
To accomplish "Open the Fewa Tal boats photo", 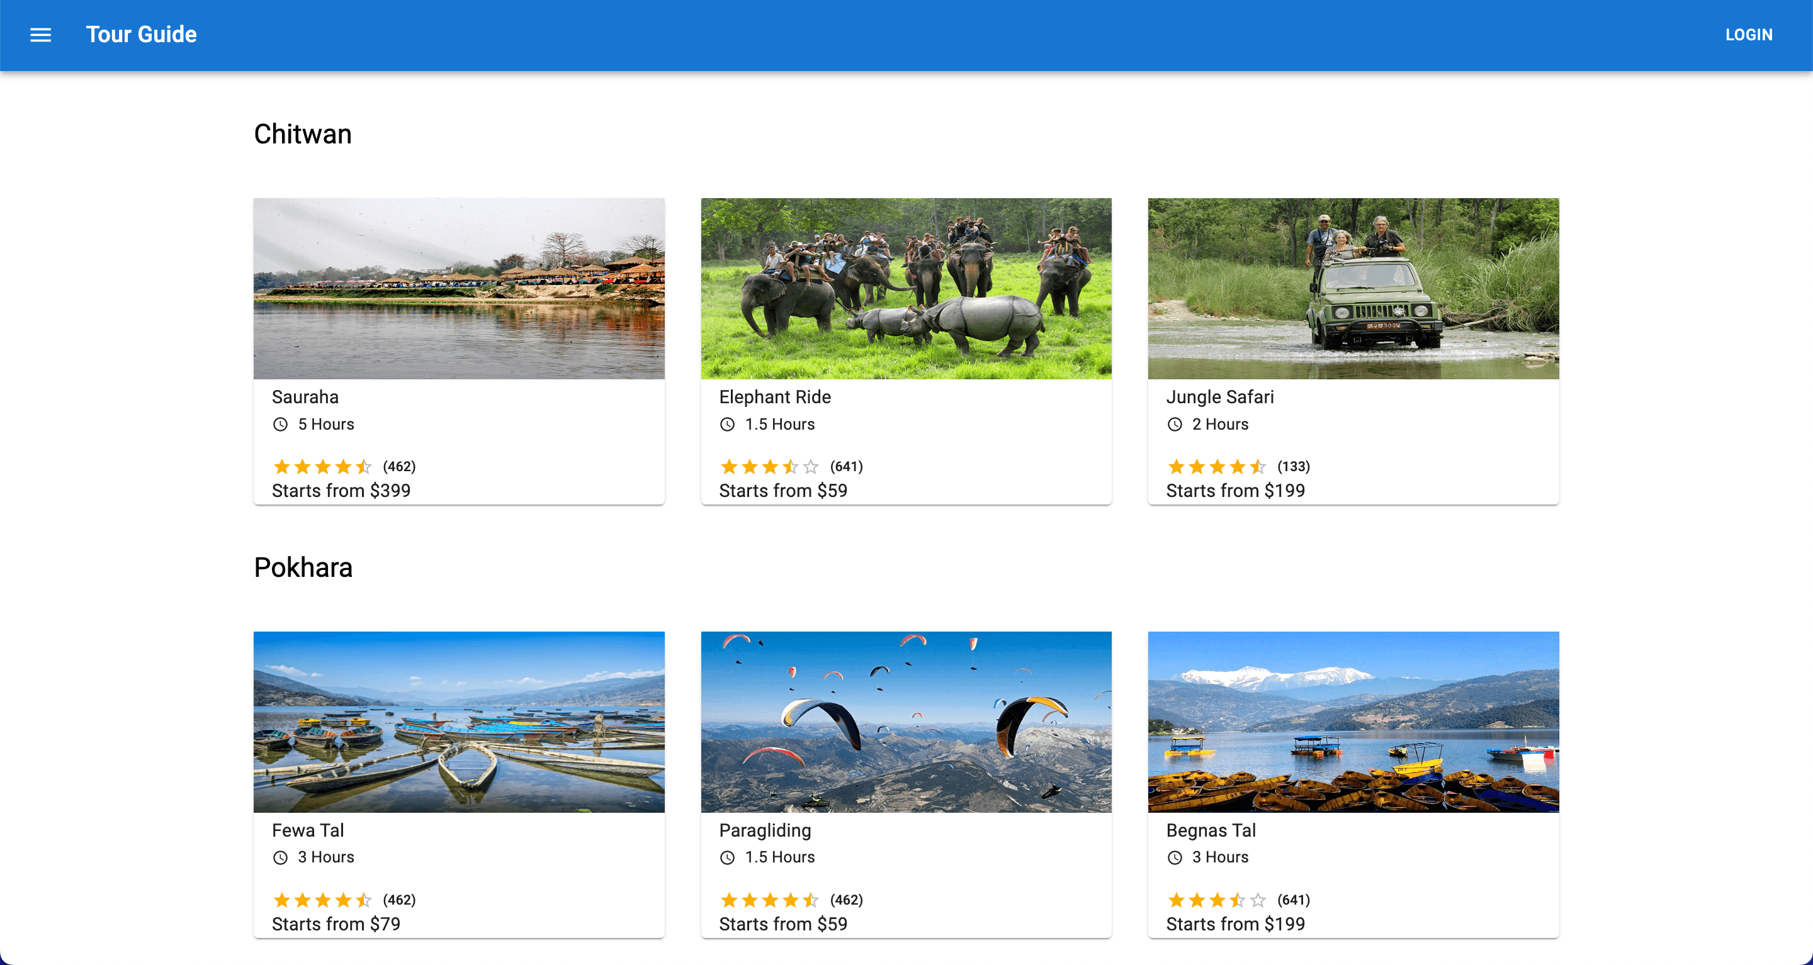I will (459, 722).
